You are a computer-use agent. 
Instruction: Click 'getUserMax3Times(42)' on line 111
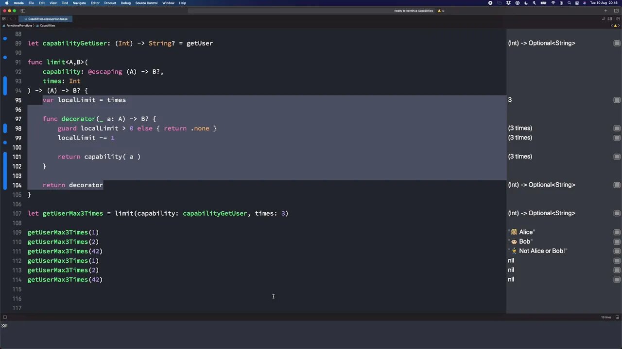click(x=65, y=251)
